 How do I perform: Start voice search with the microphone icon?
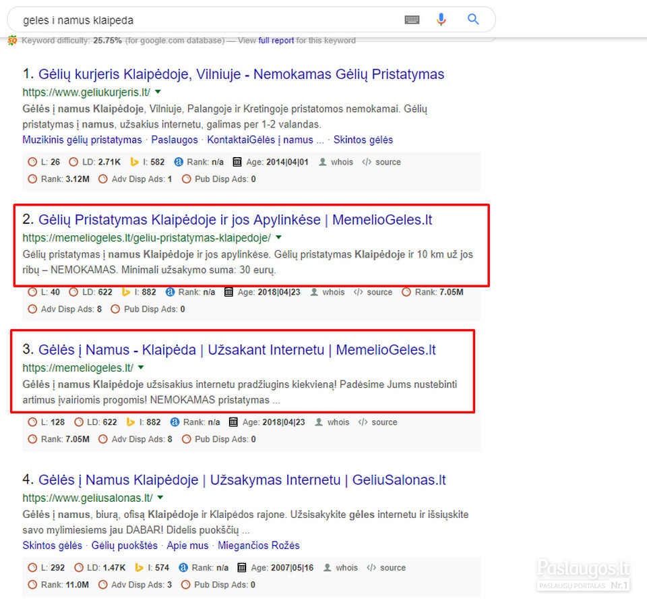click(441, 19)
